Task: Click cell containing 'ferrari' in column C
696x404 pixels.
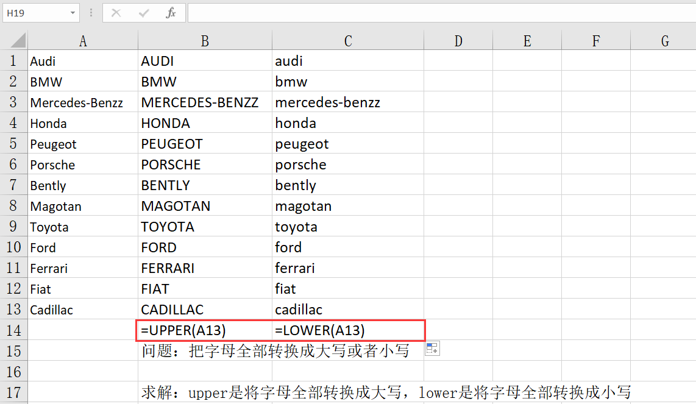Action: 348,268
